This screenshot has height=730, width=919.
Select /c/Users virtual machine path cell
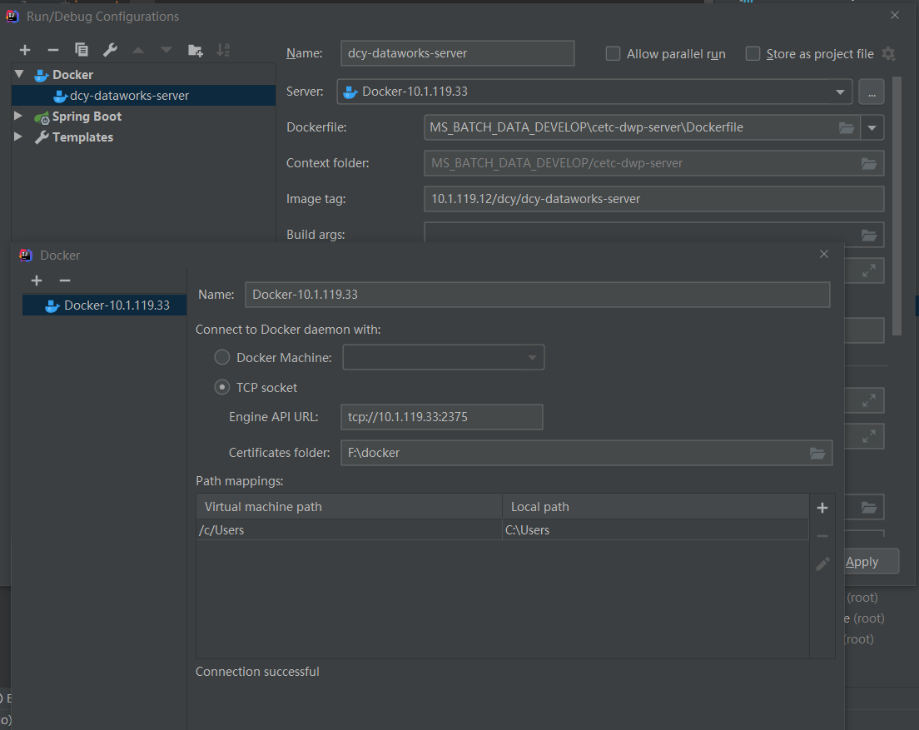pos(350,529)
